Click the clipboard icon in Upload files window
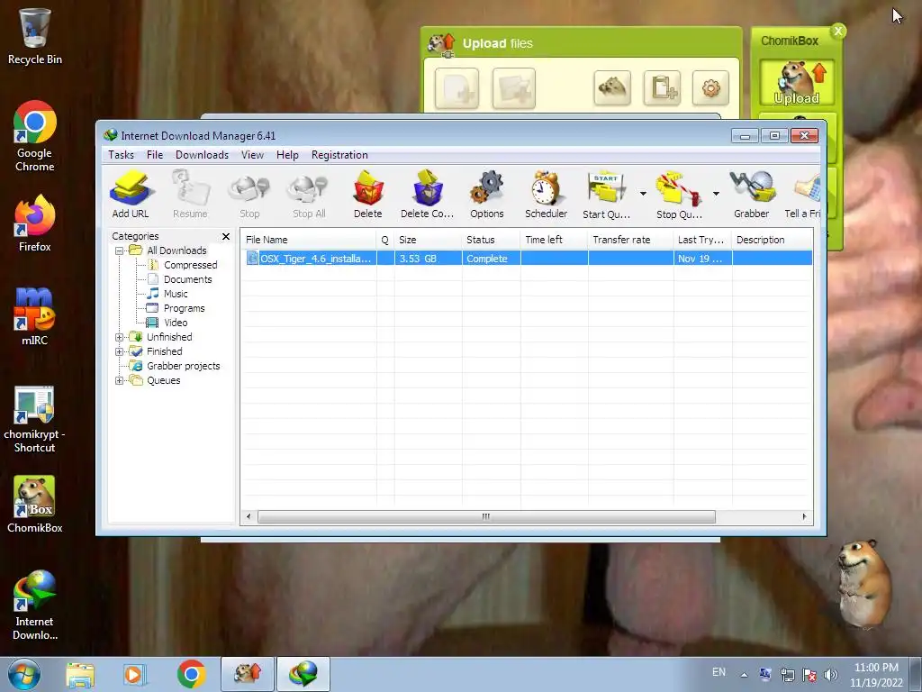 pyautogui.click(x=662, y=88)
